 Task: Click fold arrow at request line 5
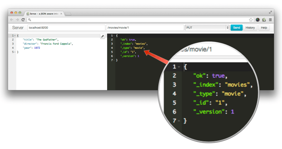(15, 52)
